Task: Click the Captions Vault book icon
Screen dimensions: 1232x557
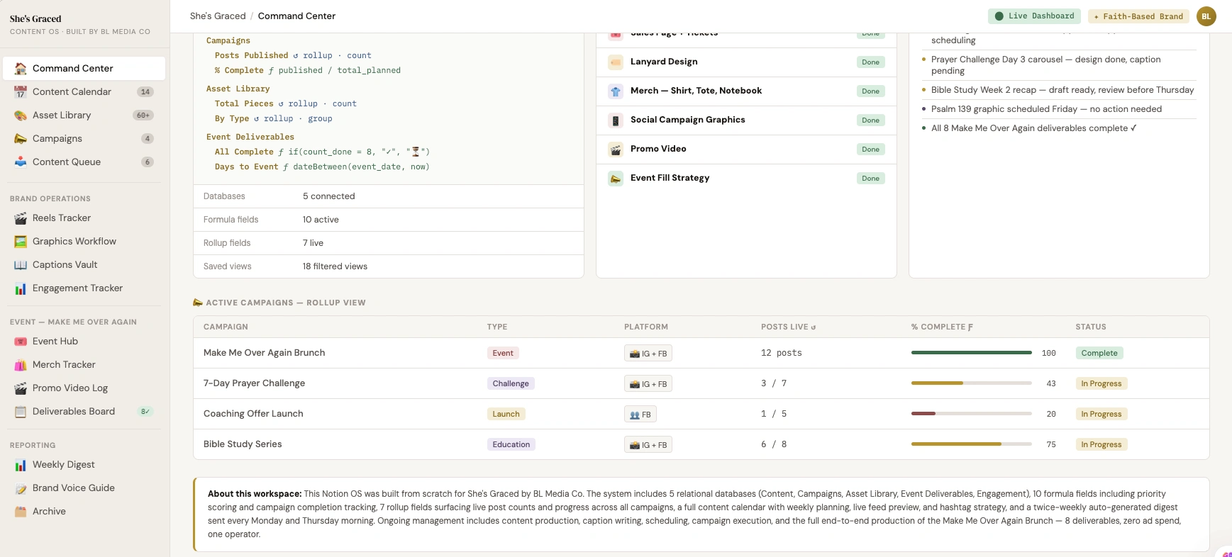Action: click(21, 265)
